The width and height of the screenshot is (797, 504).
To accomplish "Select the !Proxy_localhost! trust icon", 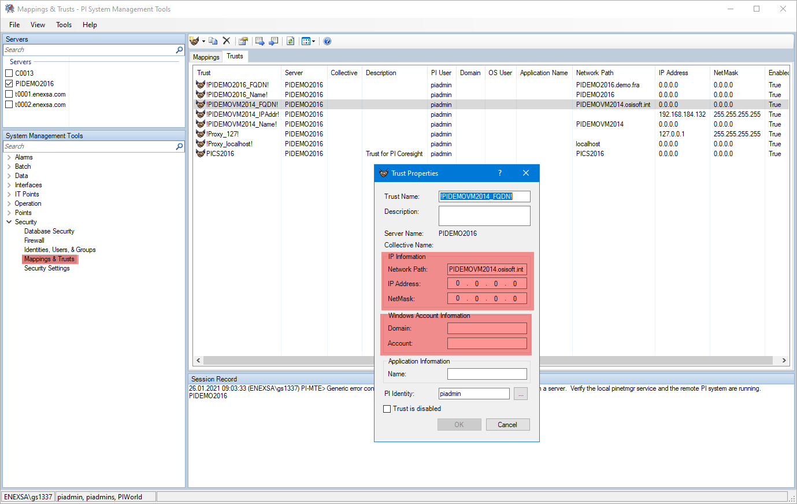I will [201, 144].
